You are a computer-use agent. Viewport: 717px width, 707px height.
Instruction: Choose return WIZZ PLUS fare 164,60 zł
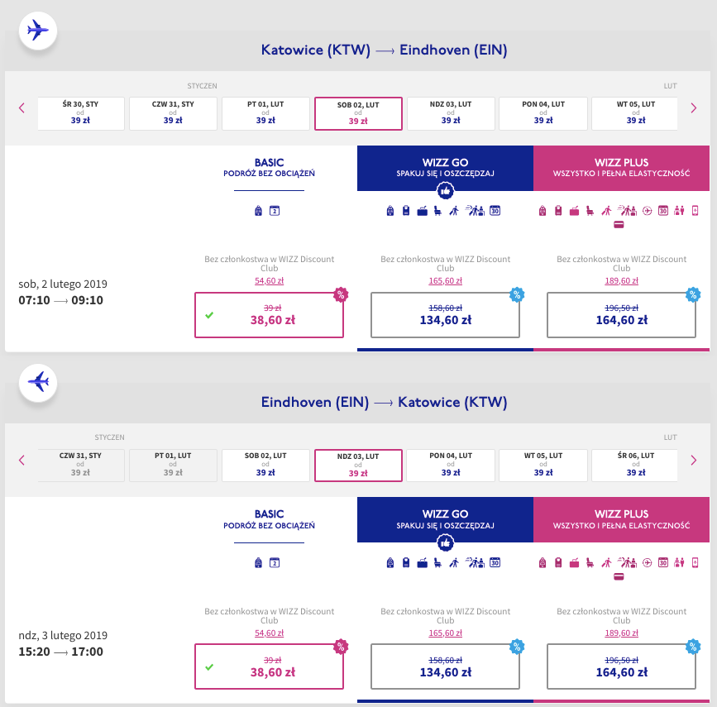(621, 666)
